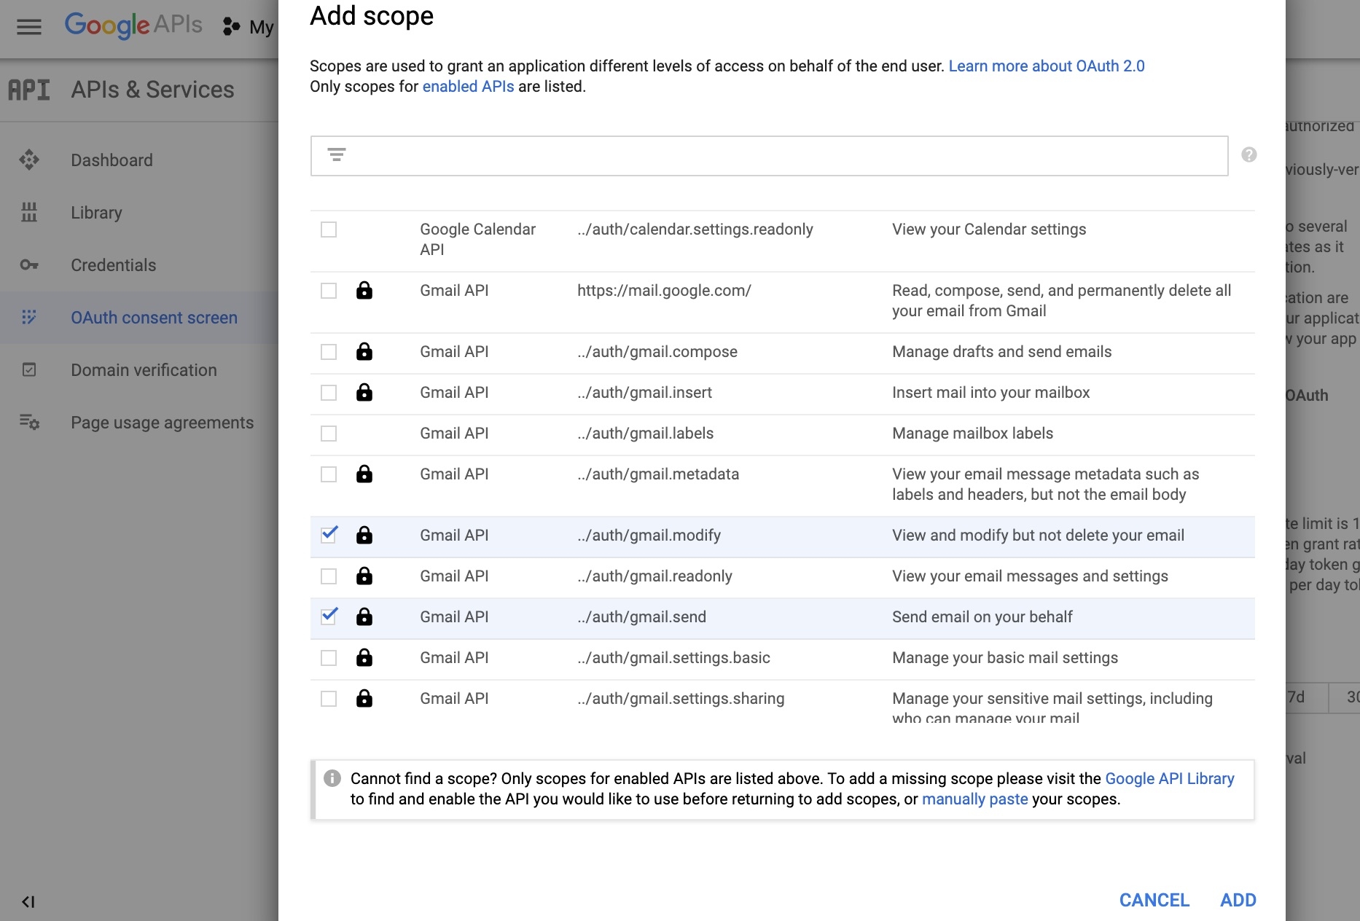1360x921 pixels.
Task: Click the lock icon beside gmail.compose
Action: click(x=364, y=352)
